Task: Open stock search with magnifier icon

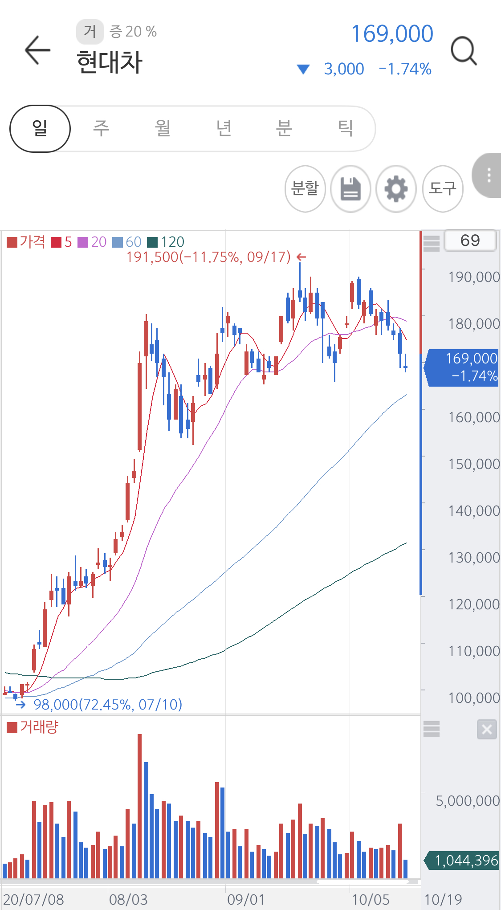Action: pyautogui.click(x=464, y=51)
